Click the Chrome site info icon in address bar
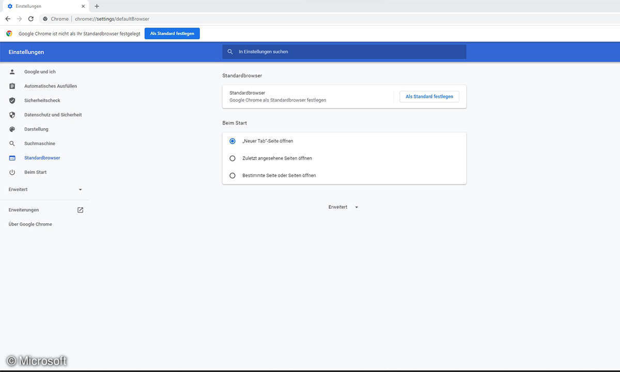 pos(45,19)
